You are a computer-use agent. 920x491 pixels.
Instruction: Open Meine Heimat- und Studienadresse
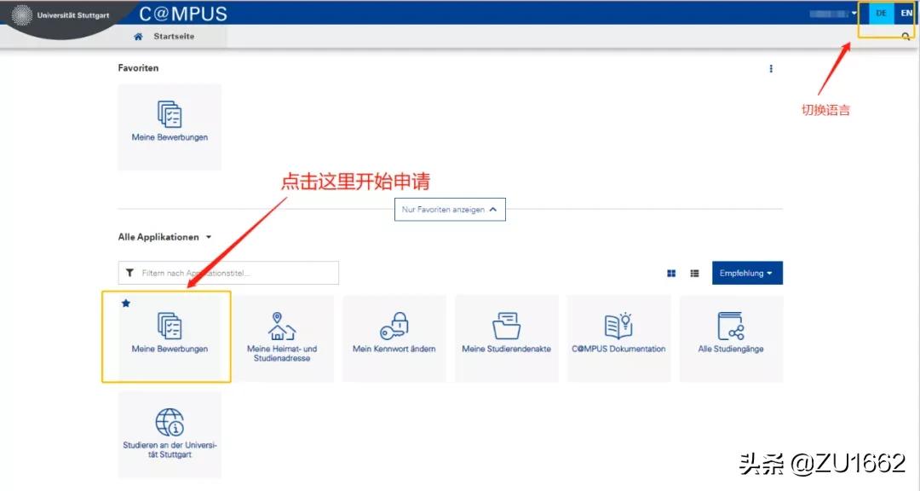click(x=282, y=338)
